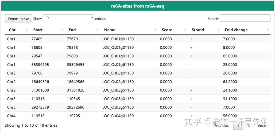Select End value 31301828
Viewport: 275px width, 133px height.
[76, 90]
